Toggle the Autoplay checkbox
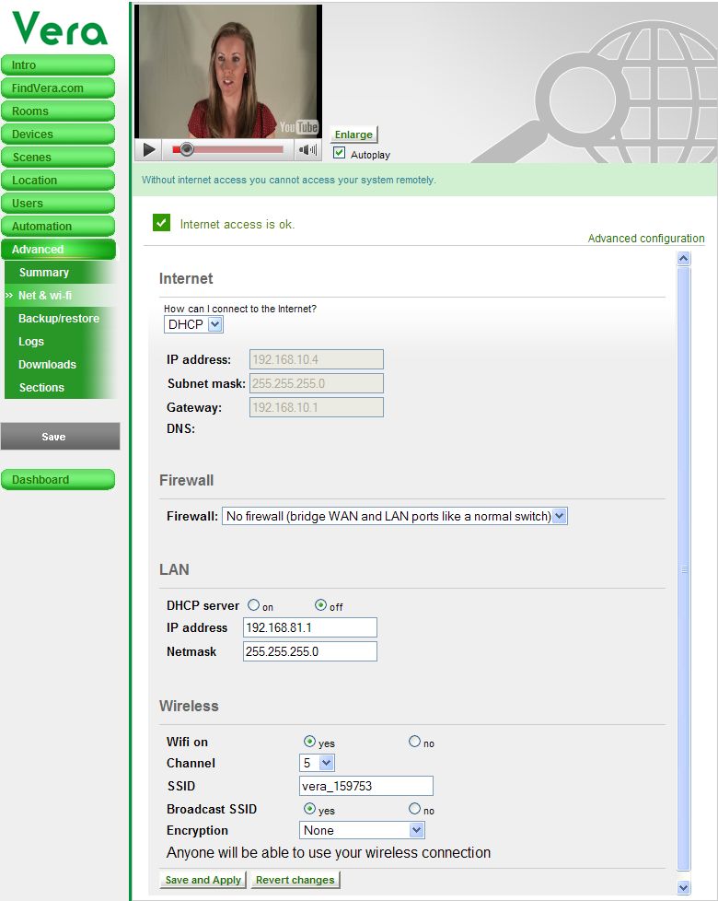The width and height of the screenshot is (718, 901). click(340, 153)
